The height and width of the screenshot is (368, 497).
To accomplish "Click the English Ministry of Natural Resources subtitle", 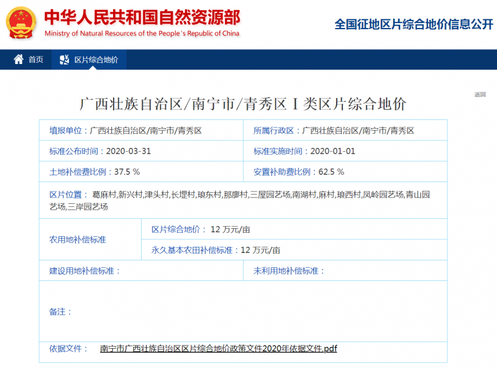I will pos(142,34).
